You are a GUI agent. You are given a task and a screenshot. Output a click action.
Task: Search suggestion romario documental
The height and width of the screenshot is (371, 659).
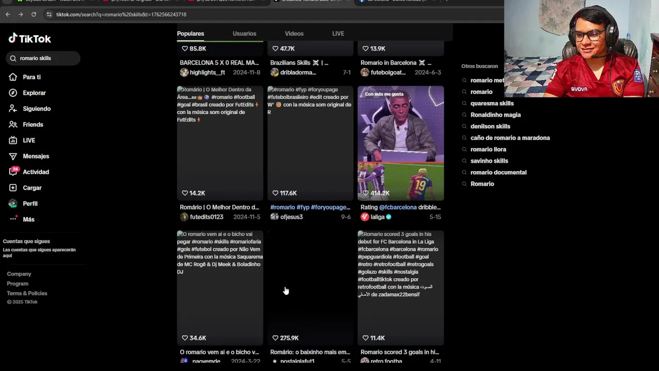[x=498, y=172]
